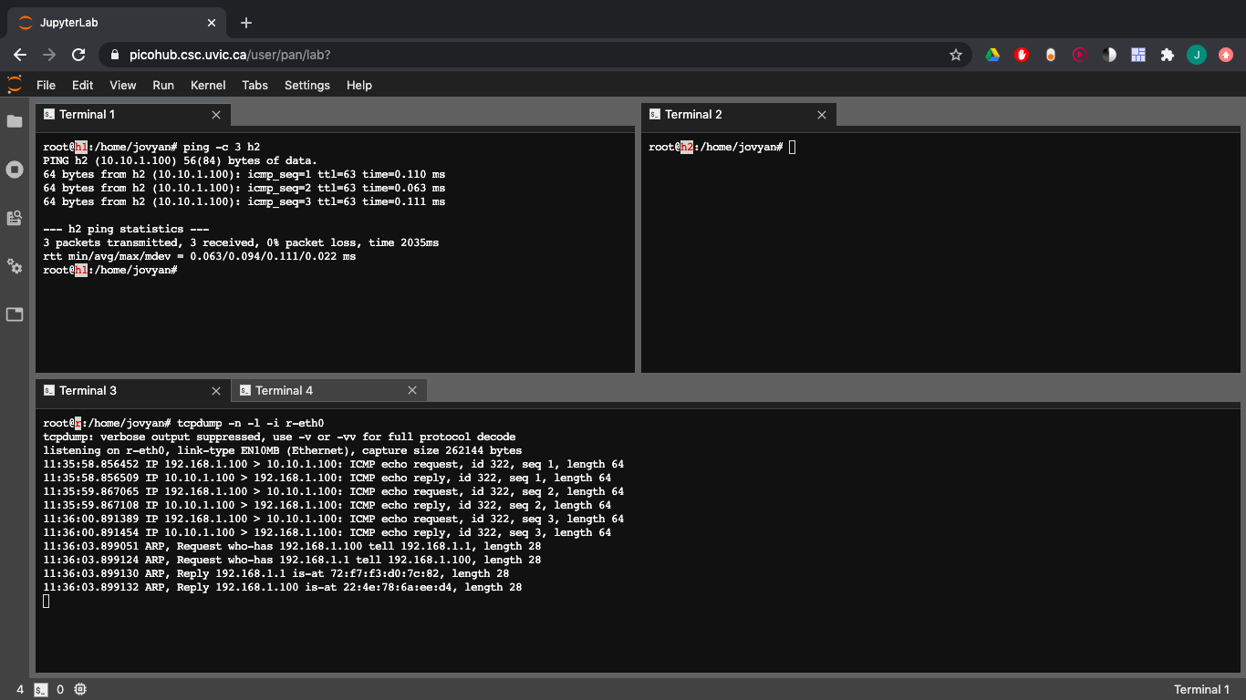Open the Kernel menu
The width and height of the screenshot is (1246, 700).
click(208, 85)
